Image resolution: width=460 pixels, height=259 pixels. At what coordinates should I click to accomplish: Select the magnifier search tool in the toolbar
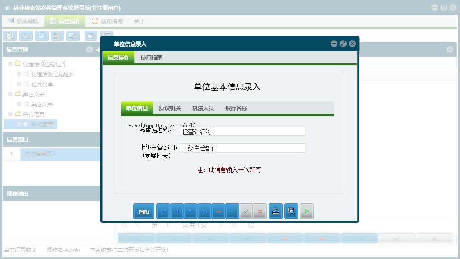click(10, 36)
